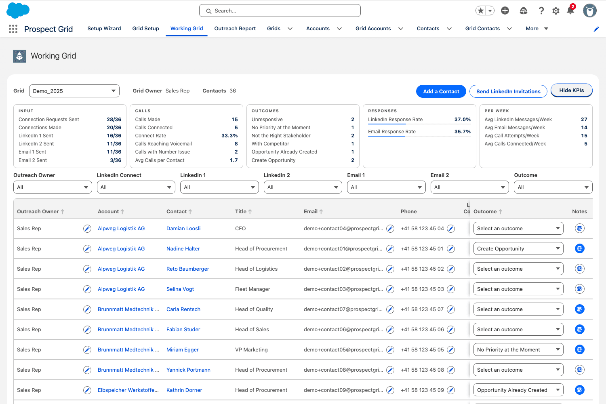The height and width of the screenshot is (404, 606).
Task: Open the LinkedIn 1 filter dropdown
Action: point(219,187)
